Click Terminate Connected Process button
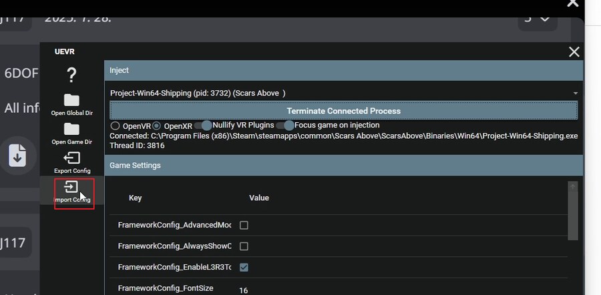 (x=343, y=111)
